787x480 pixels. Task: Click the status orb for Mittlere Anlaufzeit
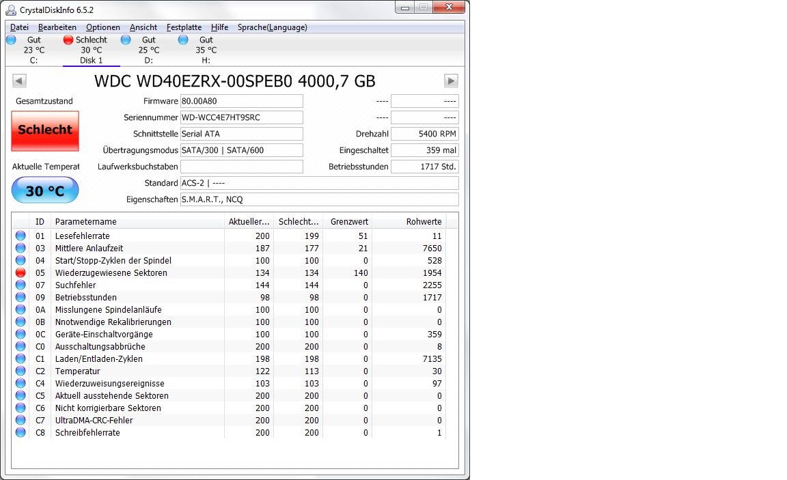click(20, 248)
